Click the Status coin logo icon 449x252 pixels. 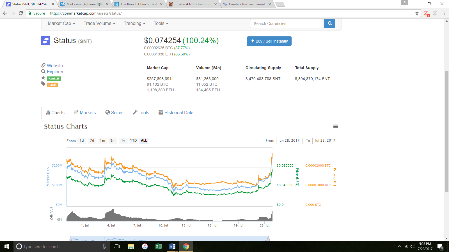46,41
